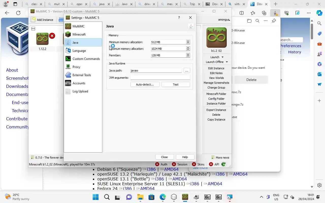Open the Contribute link on VirtualBox page

click(17, 119)
